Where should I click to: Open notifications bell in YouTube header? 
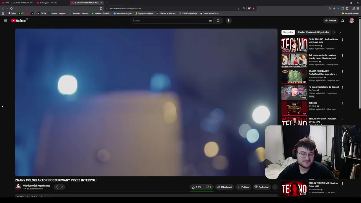(343, 21)
